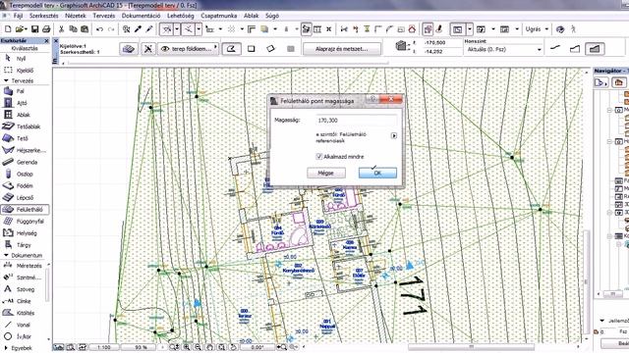Select the Szöveg text tool
This screenshot has height=353, width=629.
25,289
